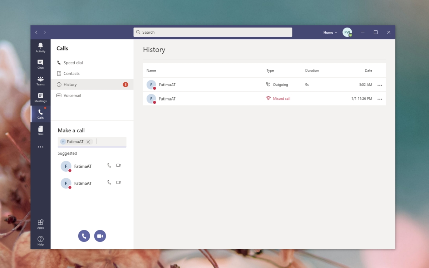
Task: Video-call suggested contact FatimaAT via camera icon
Action: tap(118, 165)
